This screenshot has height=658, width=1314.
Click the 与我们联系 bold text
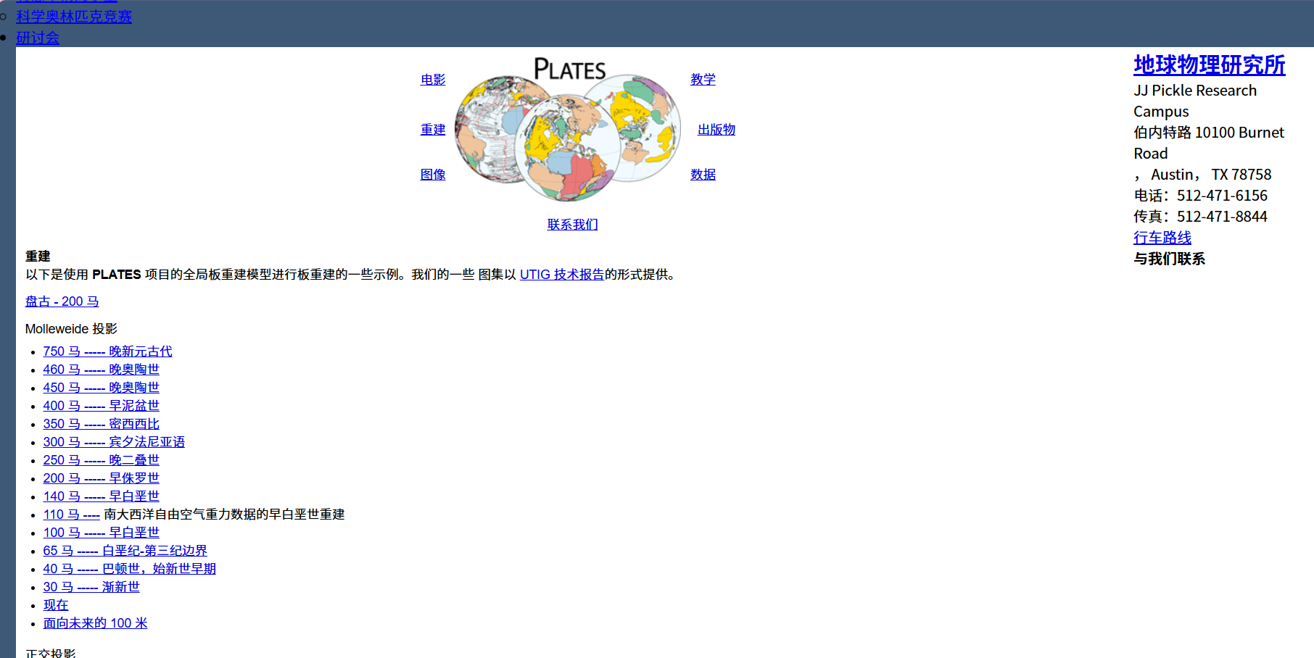click(x=1169, y=259)
